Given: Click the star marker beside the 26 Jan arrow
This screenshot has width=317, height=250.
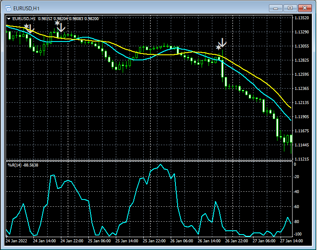Looking at the screenshot, I should pos(218,47).
